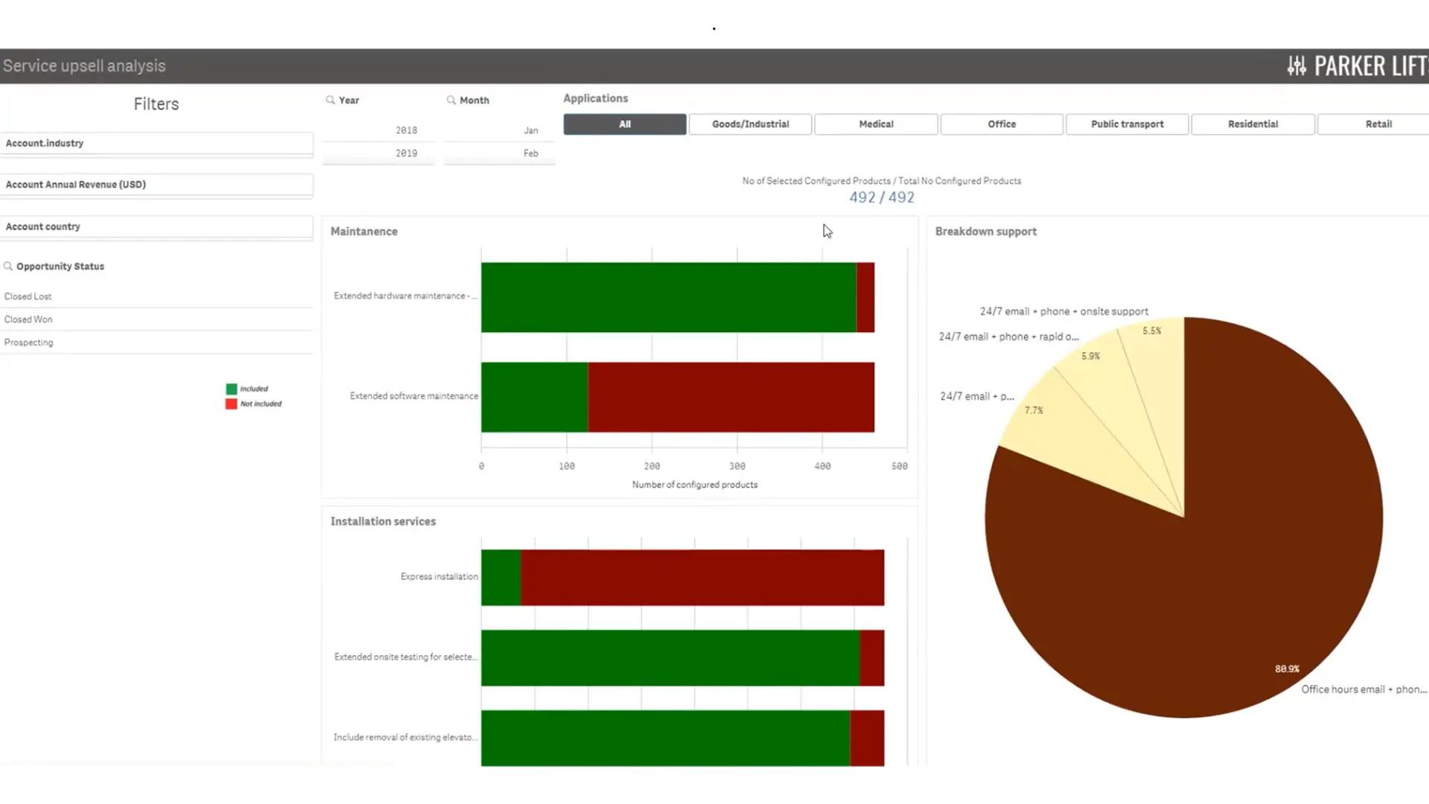Screen dimensions: 1429x804
Task: Filter by Public transport application
Action: 1127,124
